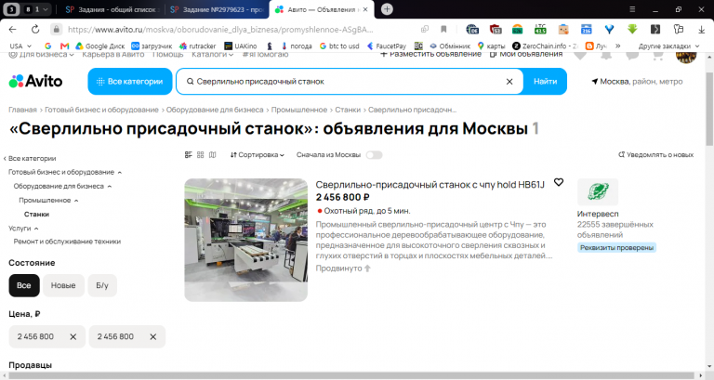Open the Google bookmark icon

coord(48,46)
